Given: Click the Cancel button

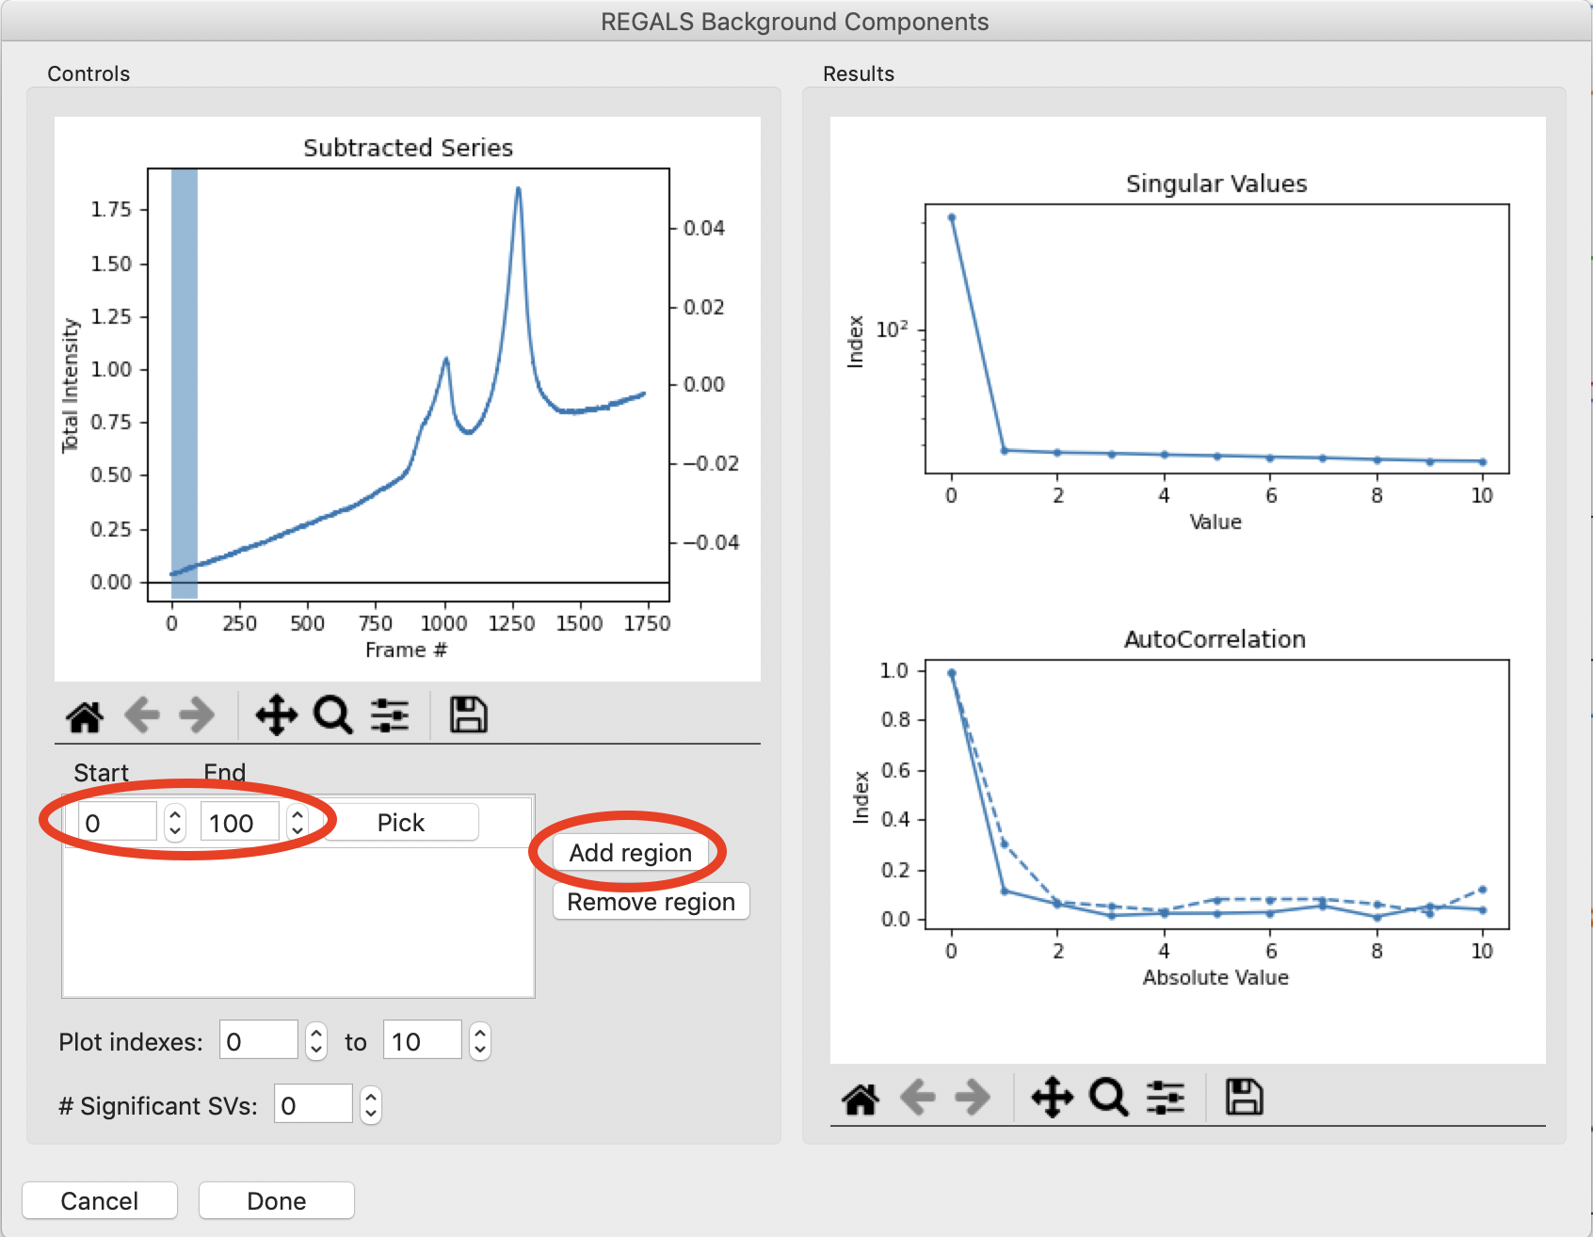Looking at the screenshot, I should click(x=100, y=1201).
